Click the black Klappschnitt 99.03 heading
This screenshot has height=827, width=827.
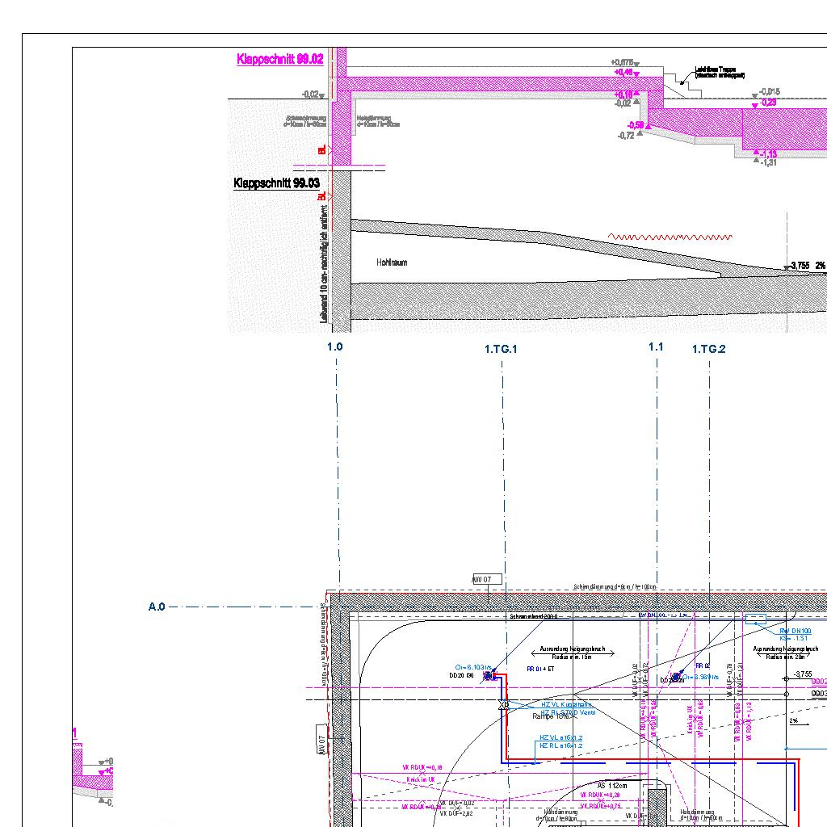(276, 183)
